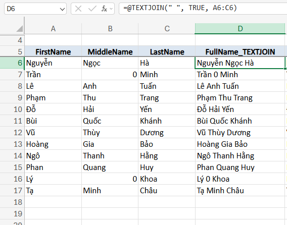
Task: Select cell containing Khoa in column C
Action: pos(167,179)
